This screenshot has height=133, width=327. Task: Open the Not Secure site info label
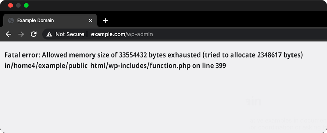(70, 34)
